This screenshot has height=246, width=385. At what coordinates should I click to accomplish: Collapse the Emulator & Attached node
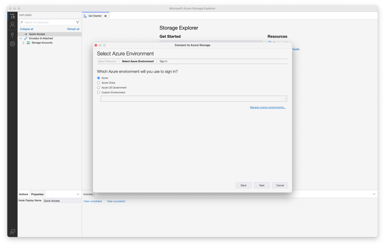(21, 38)
